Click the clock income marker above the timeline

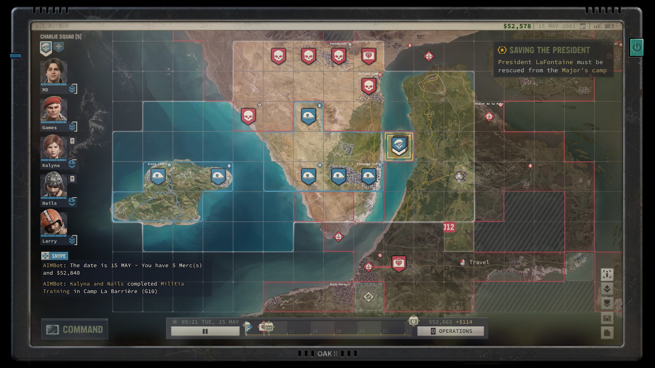[x=413, y=321]
